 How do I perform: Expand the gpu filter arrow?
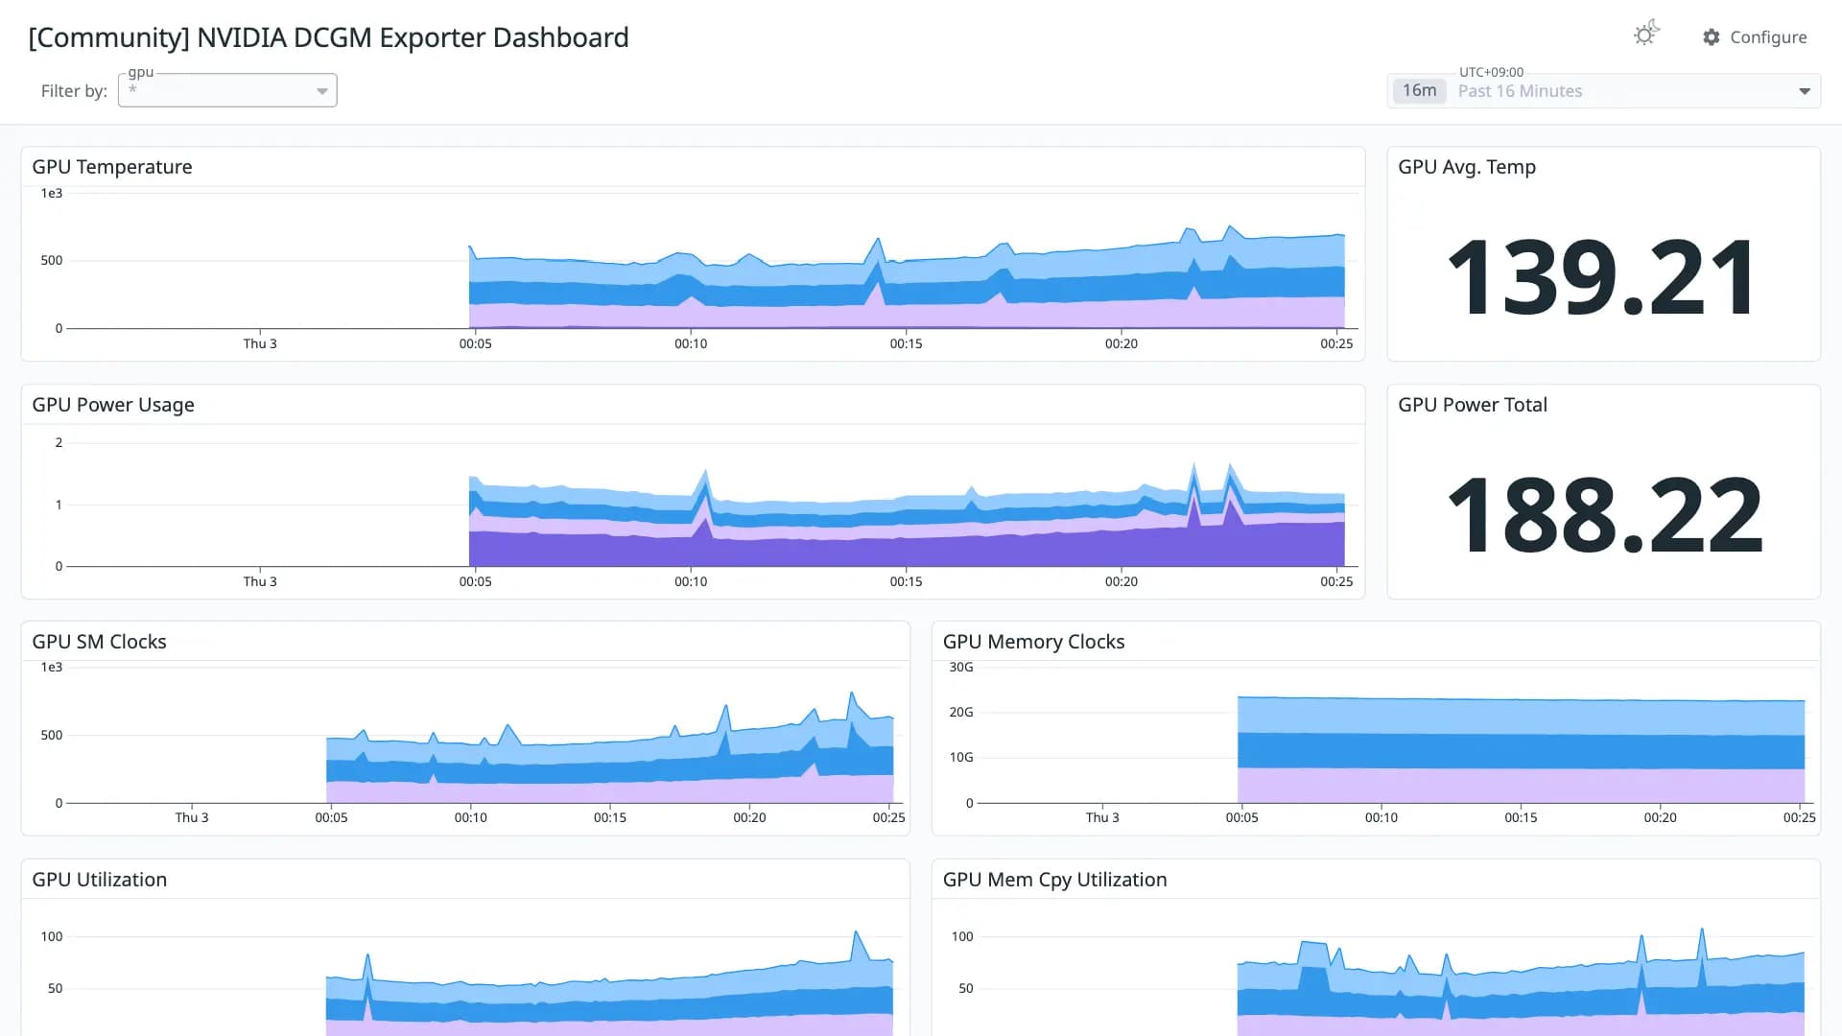(x=322, y=91)
